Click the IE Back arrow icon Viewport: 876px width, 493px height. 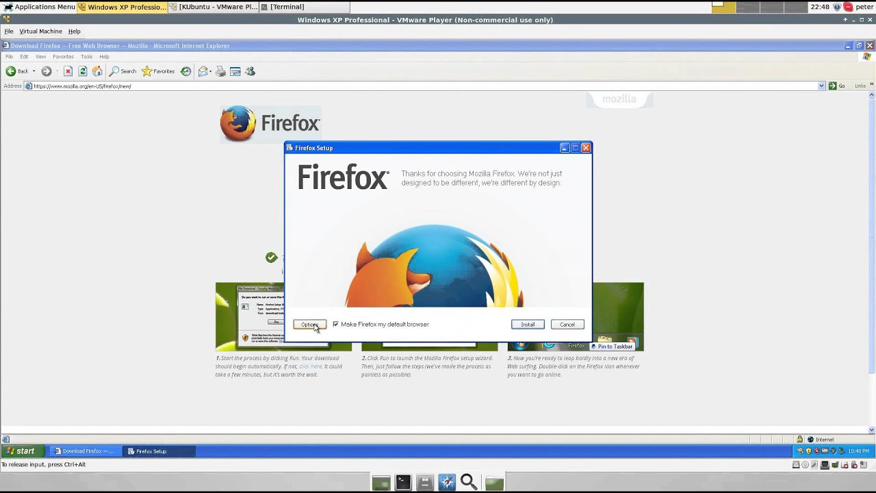tap(10, 71)
